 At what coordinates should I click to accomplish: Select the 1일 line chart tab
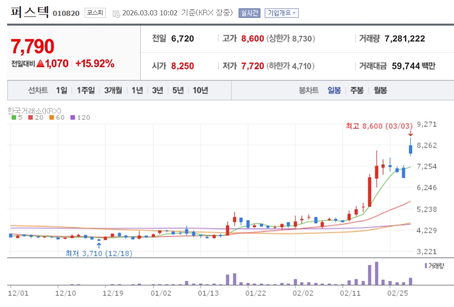[x=61, y=90]
